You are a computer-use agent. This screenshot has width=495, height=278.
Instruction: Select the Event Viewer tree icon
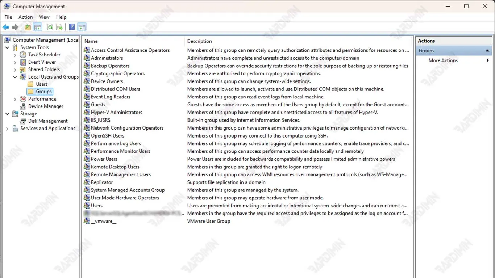(23, 62)
